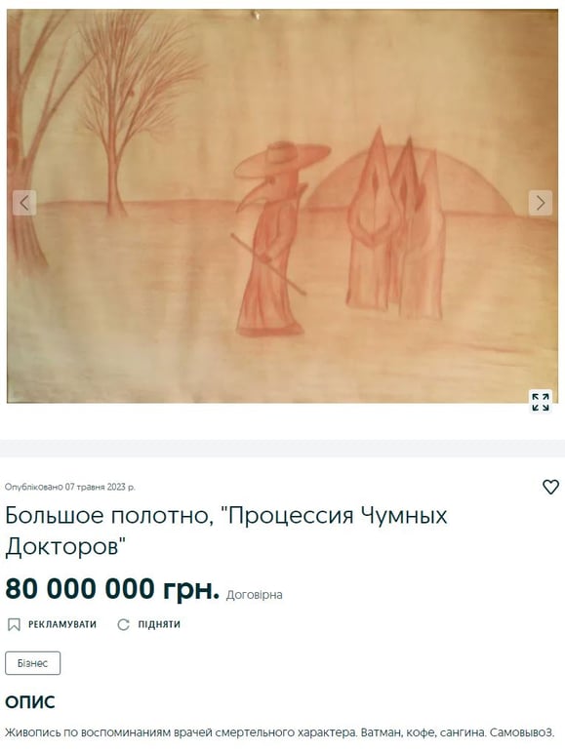Image resolution: width=565 pixels, height=749 pixels.
Task: Open the plague doctors painting image
Action: click(282, 206)
